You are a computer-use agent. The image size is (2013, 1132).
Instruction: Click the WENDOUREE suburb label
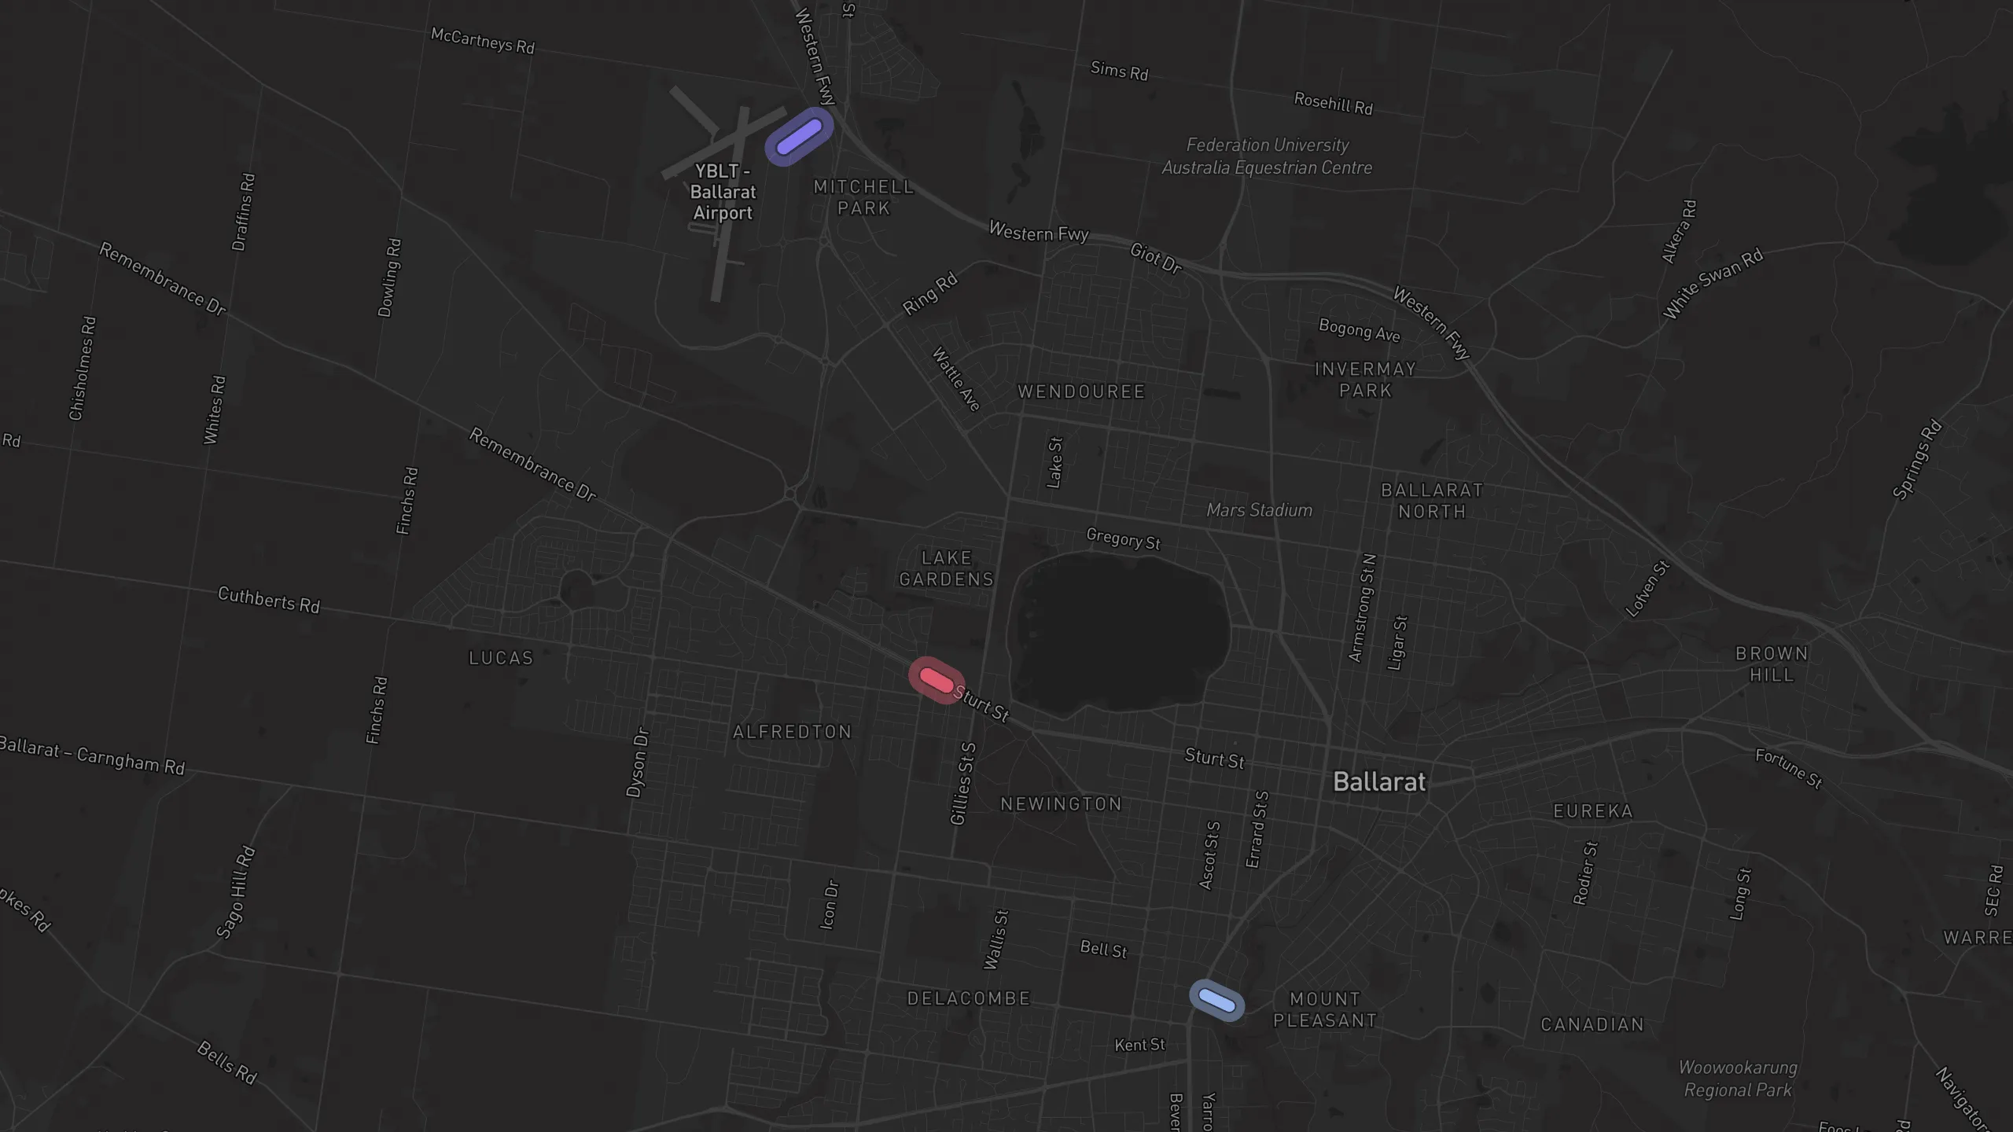[1081, 391]
